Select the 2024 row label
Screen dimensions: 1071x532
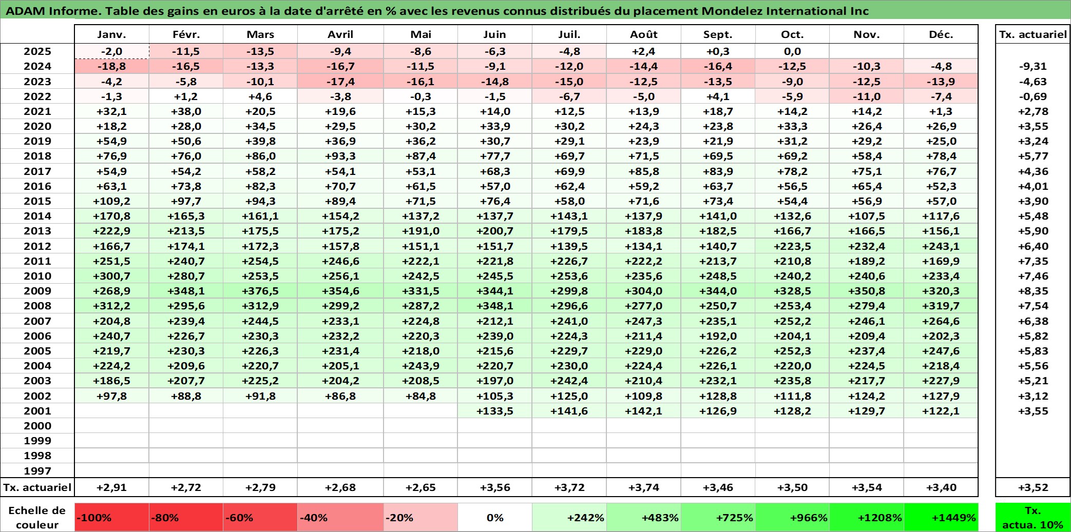click(x=37, y=66)
